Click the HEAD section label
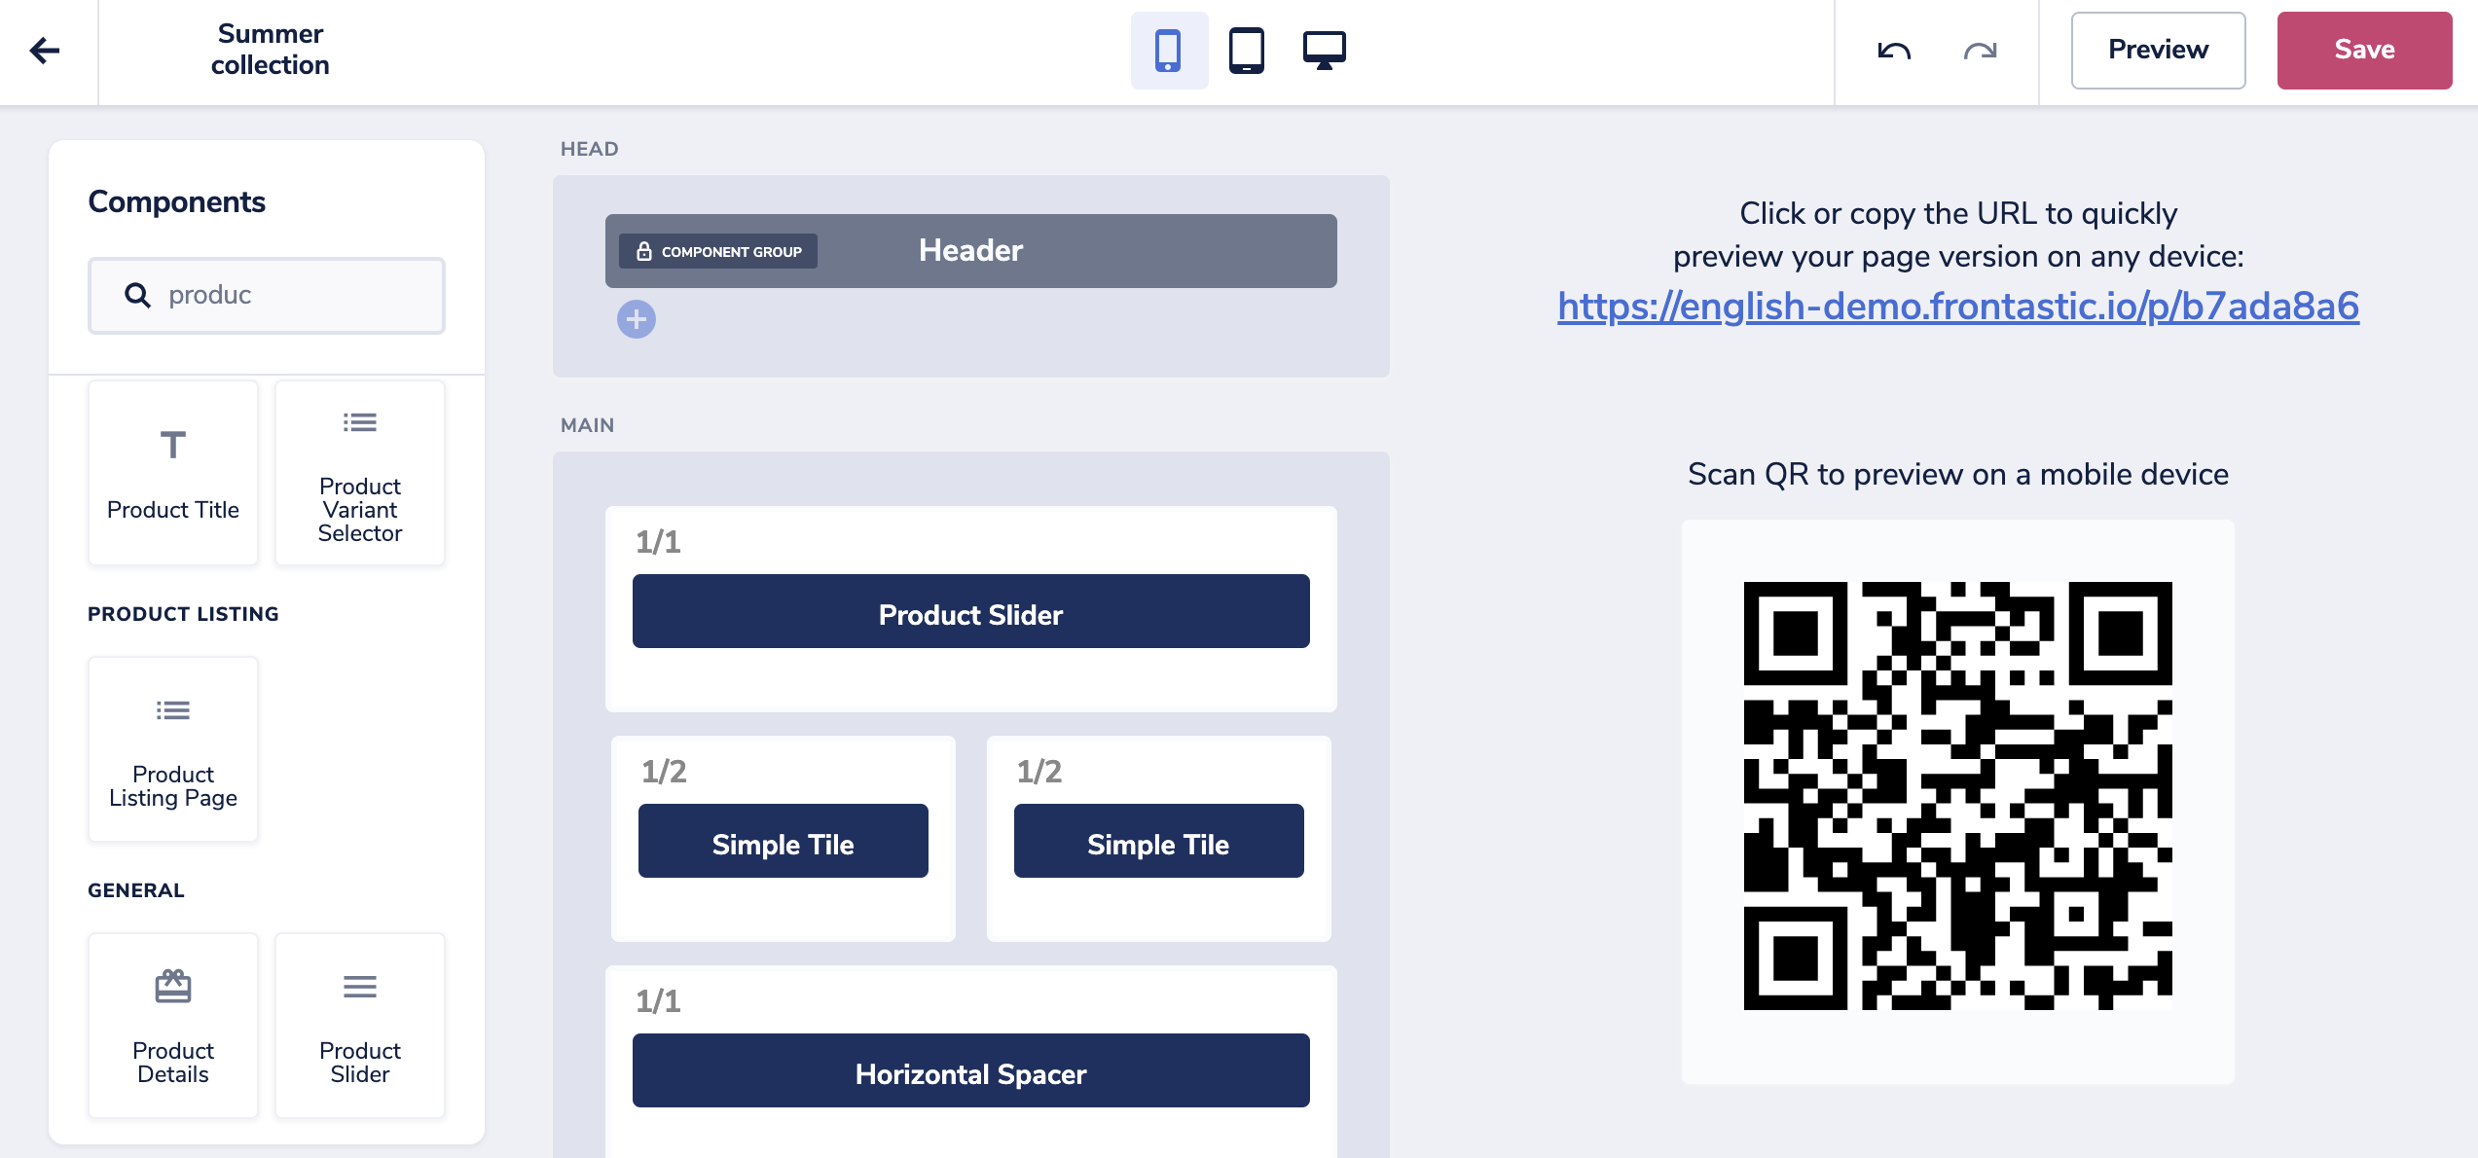 pos(590,149)
